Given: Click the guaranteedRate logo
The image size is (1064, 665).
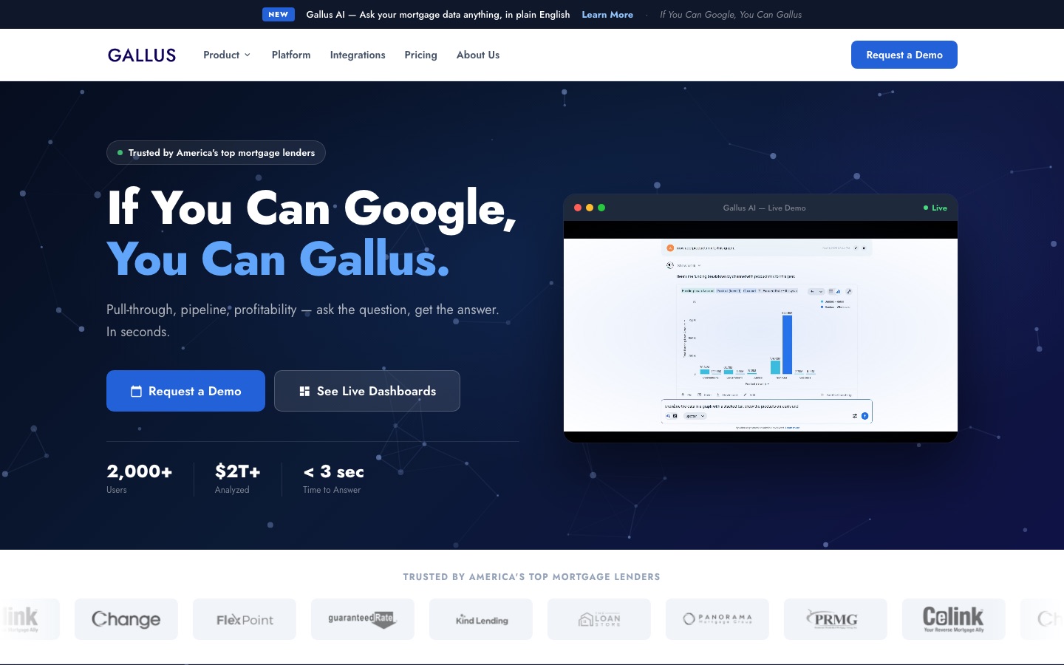Looking at the screenshot, I should click(363, 619).
